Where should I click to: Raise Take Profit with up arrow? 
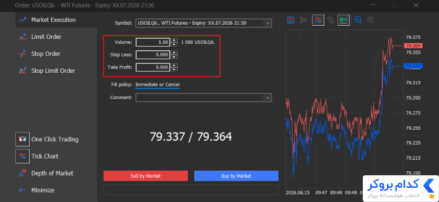(x=174, y=65)
